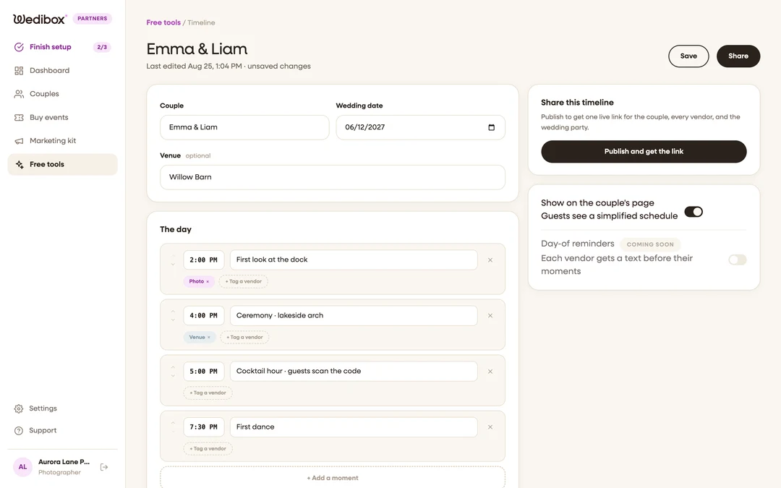Click the COMING SOON badge
Screen dimensions: 781x488
(x=650, y=244)
